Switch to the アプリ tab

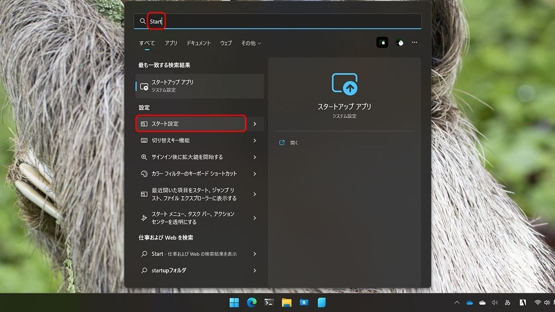click(x=171, y=43)
